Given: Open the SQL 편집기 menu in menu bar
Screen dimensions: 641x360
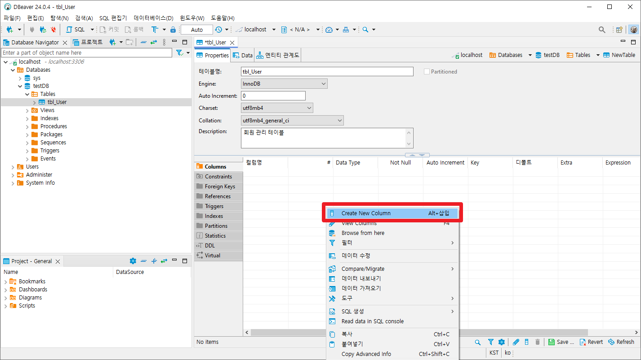Looking at the screenshot, I should (x=113, y=18).
